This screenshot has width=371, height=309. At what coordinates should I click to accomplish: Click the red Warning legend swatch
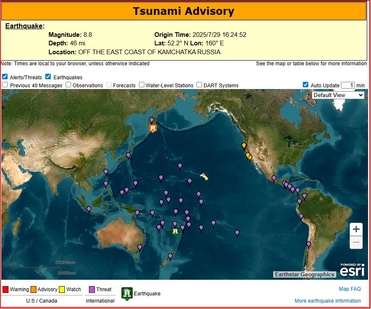tap(5, 290)
